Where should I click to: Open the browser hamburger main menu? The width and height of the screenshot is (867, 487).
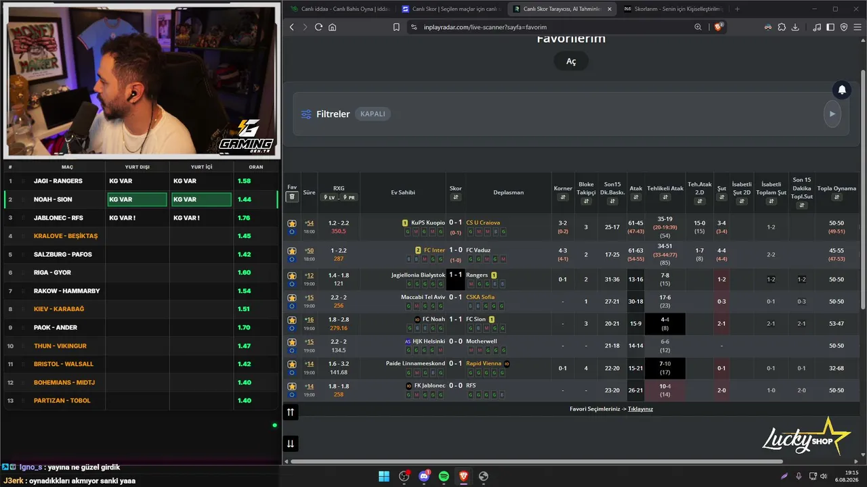click(856, 27)
